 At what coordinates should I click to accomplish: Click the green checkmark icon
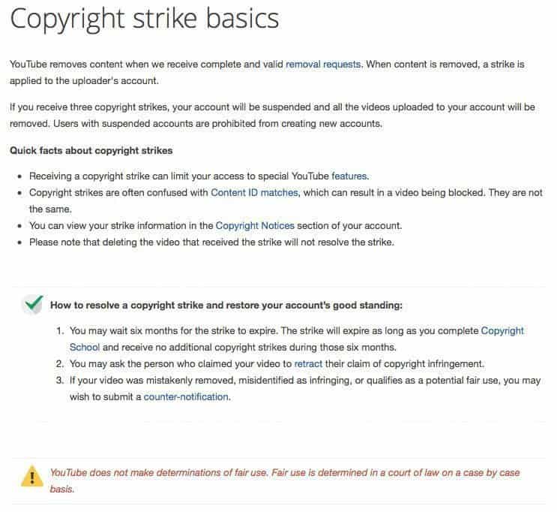coord(32,303)
